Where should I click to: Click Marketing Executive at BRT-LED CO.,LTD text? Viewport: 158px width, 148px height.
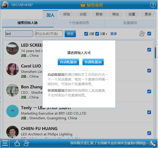coord(54,113)
